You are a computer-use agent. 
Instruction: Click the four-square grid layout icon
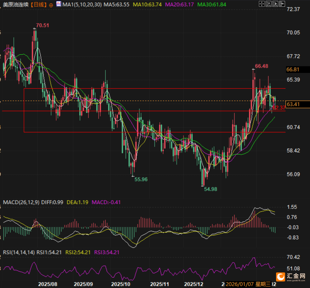(x=262, y=4)
